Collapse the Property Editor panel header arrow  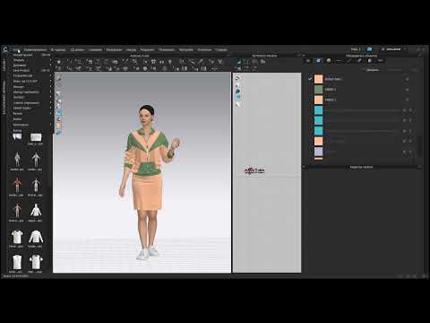tap(304, 167)
